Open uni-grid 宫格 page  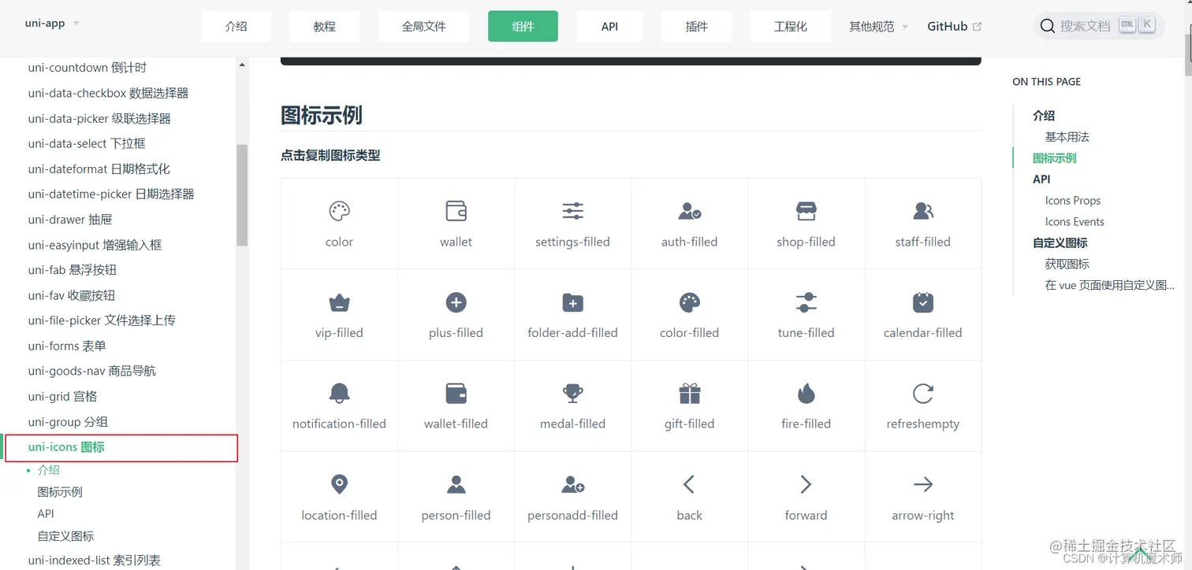(x=62, y=396)
